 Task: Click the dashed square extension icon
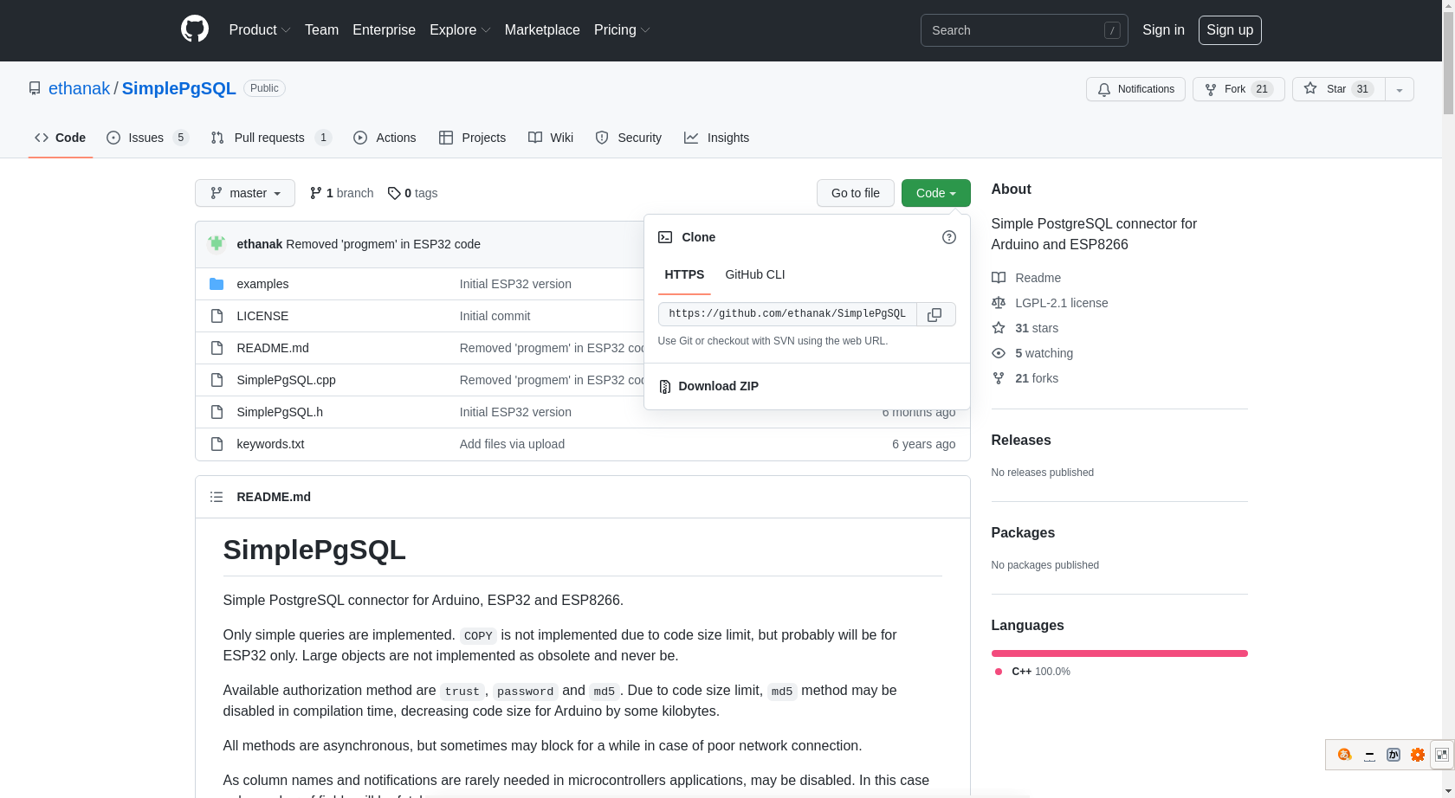click(1442, 755)
